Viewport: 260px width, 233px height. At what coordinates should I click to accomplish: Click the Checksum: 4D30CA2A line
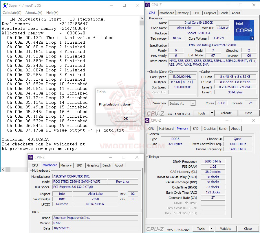25,139
